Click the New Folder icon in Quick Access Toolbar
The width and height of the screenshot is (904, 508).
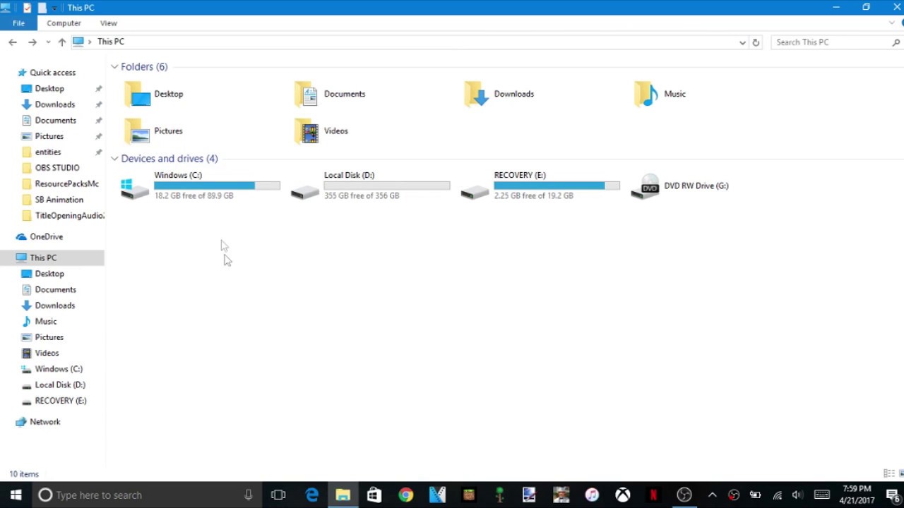[x=42, y=7]
